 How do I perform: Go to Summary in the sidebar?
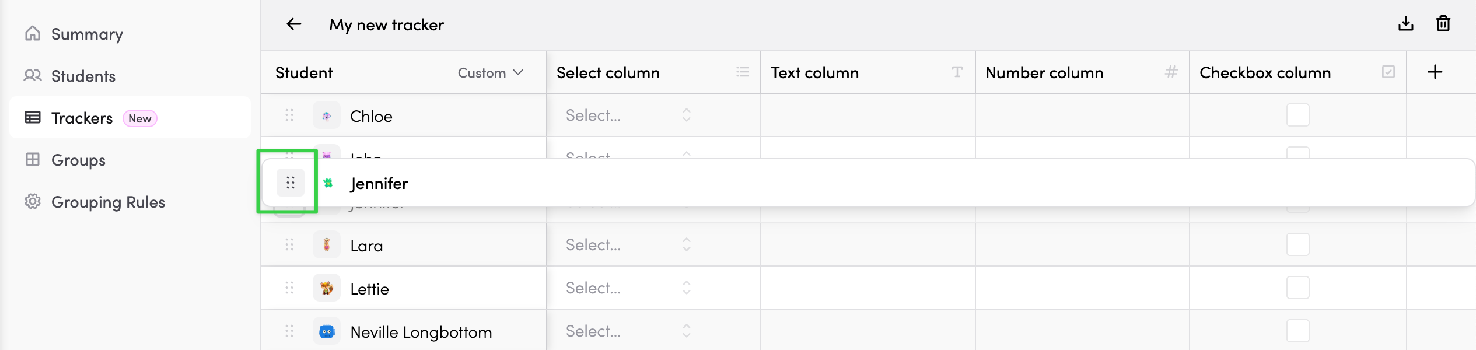(86, 34)
